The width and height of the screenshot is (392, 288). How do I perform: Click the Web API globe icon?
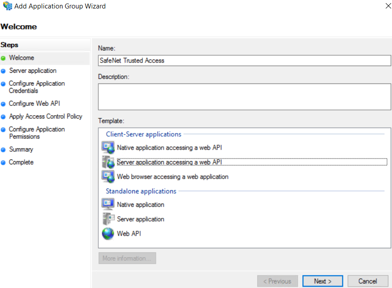coord(108,234)
